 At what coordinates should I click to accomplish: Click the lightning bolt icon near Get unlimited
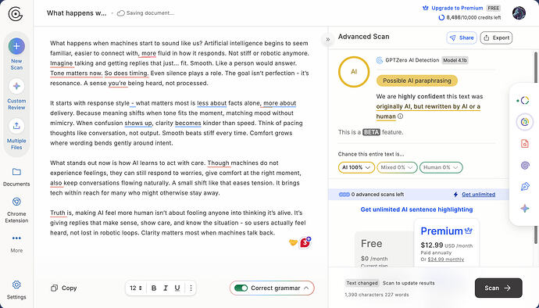pos(455,195)
